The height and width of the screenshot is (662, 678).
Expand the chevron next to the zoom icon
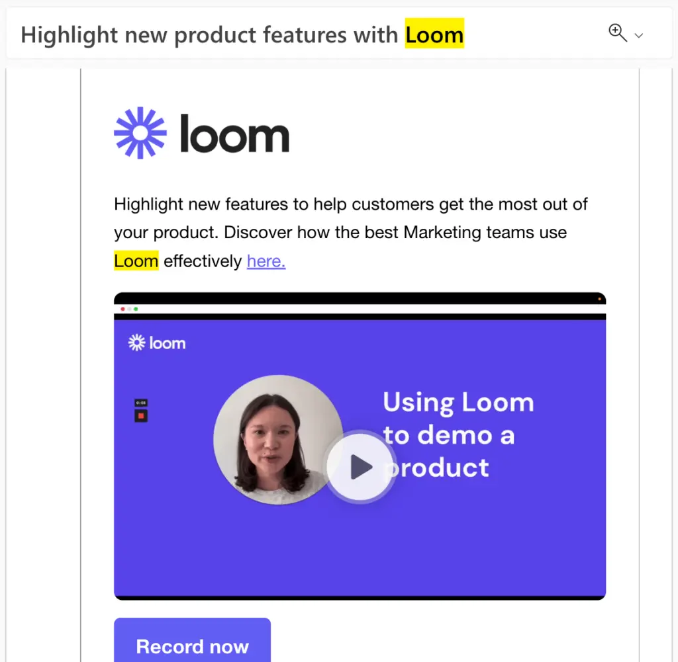[x=638, y=35]
